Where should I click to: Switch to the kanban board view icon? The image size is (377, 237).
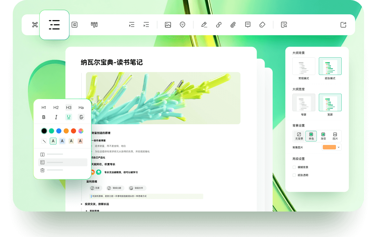(x=94, y=25)
